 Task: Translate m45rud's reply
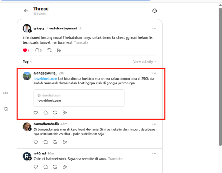tap(115, 159)
